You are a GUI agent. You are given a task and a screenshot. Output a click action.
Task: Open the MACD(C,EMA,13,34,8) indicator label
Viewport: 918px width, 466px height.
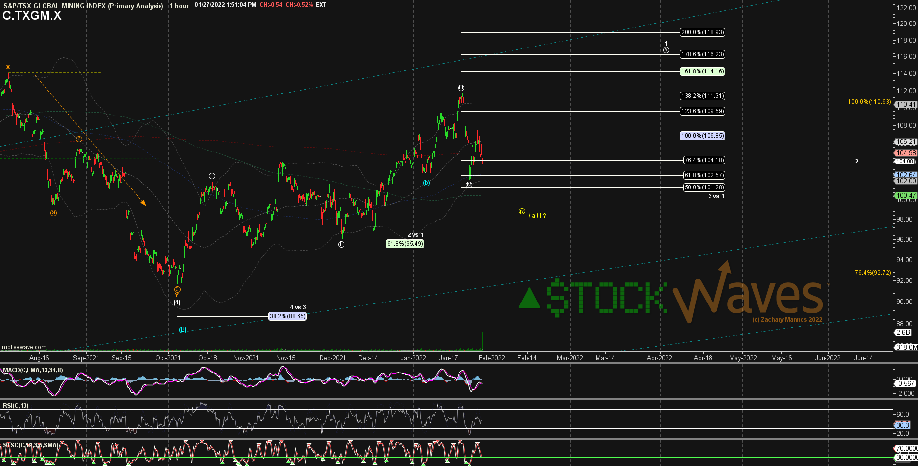click(x=32, y=370)
